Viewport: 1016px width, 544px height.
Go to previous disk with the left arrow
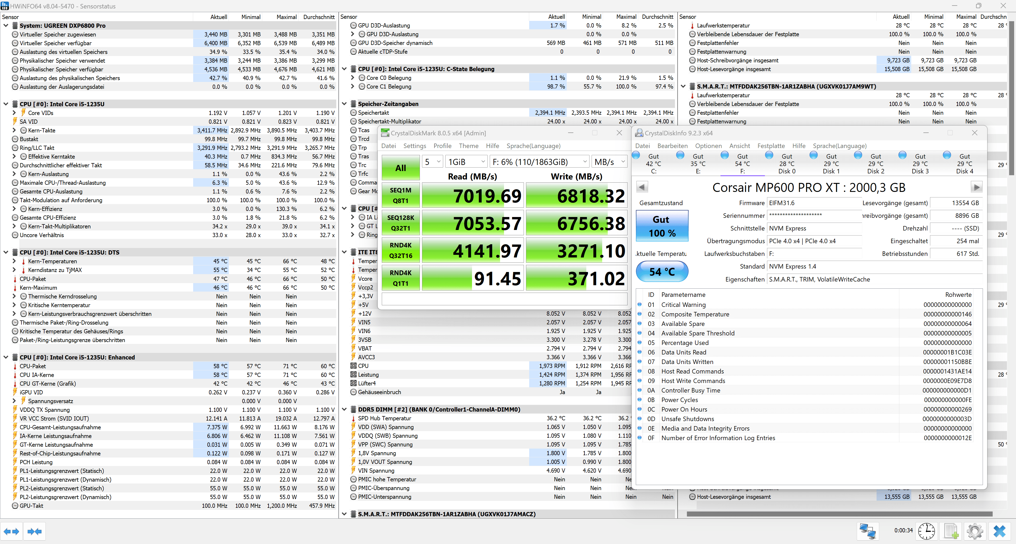tap(642, 187)
